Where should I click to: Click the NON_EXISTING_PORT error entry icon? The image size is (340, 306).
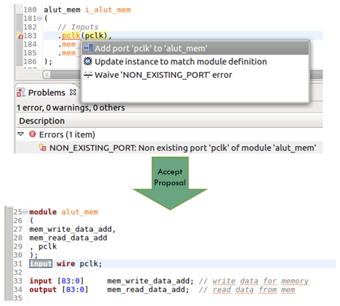tap(43, 148)
